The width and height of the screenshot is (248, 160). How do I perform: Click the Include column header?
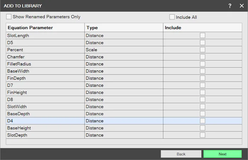[202, 28]
